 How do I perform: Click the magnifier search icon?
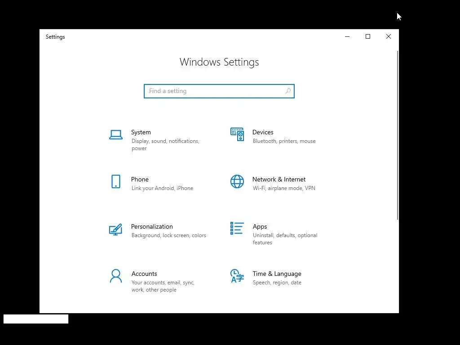pyautogui.click(x=288, y=91)
